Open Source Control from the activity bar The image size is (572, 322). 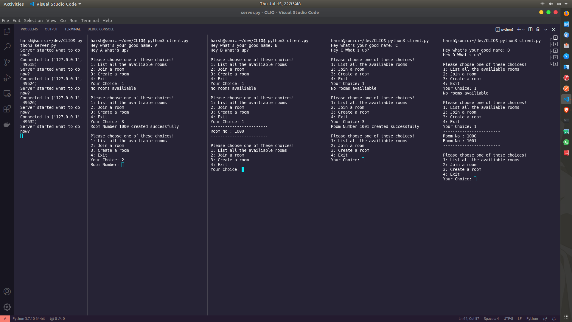(7, 62)
